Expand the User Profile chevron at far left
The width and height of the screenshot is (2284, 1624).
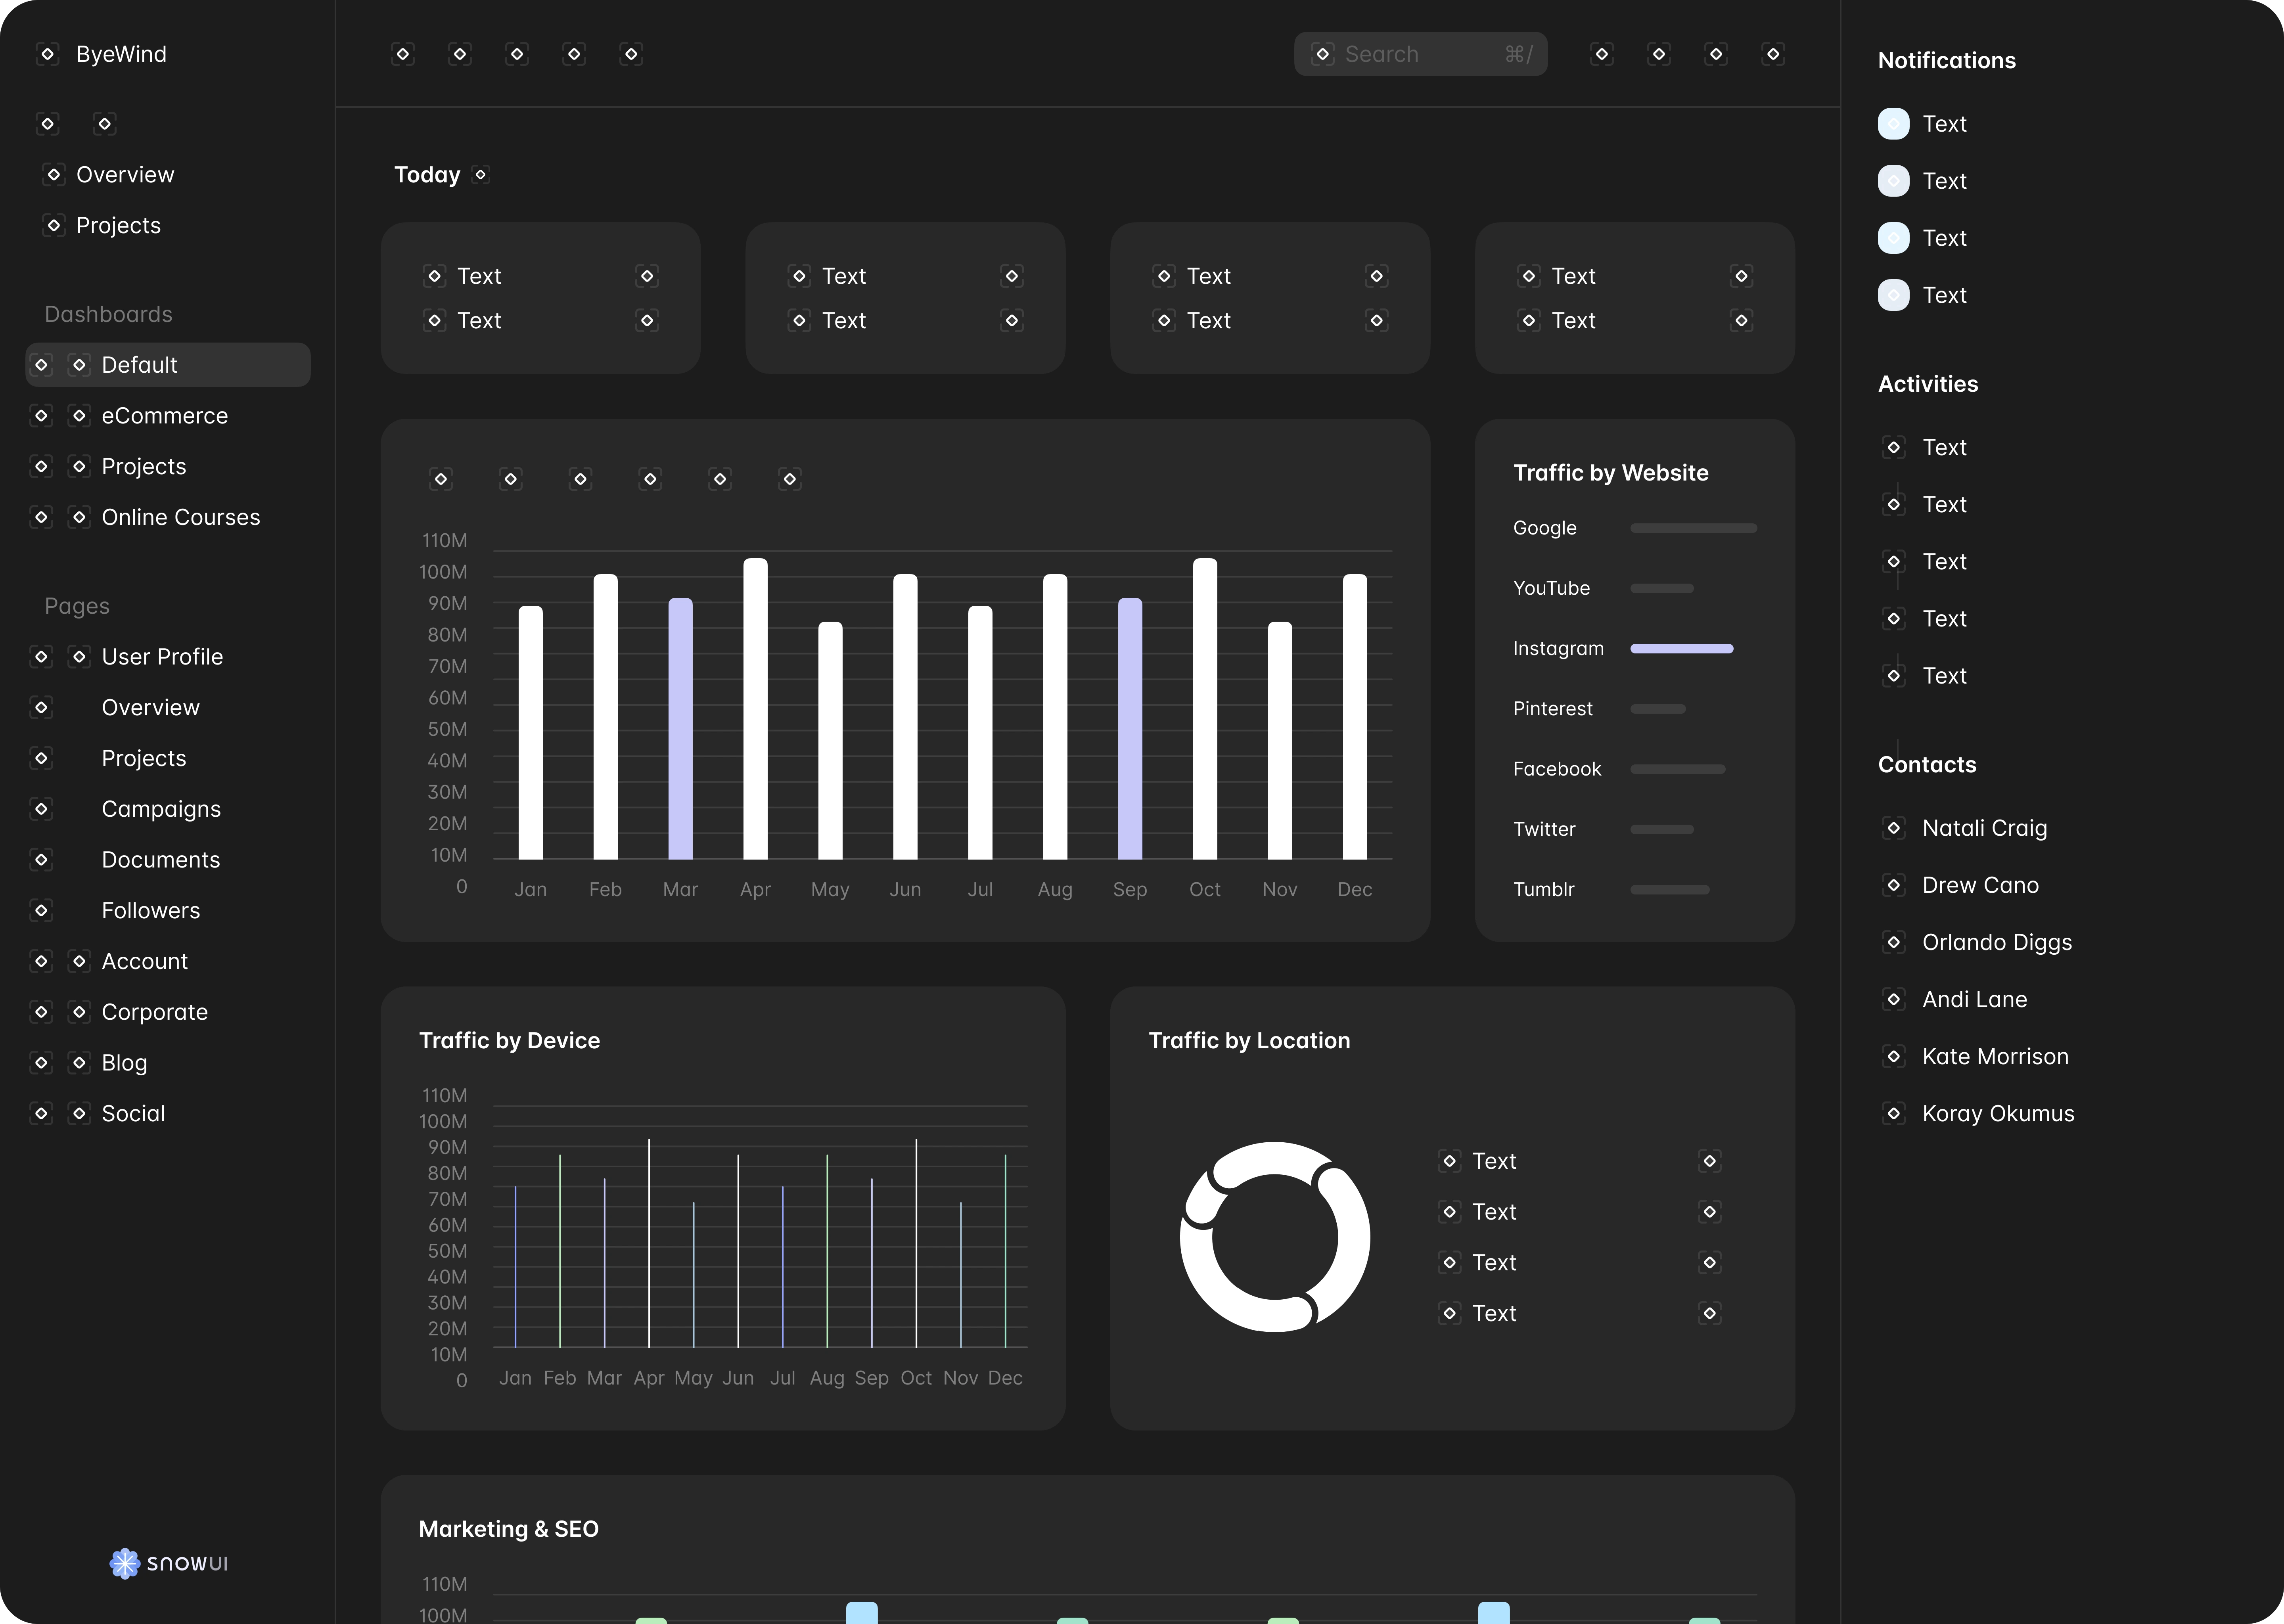click(x=41, y=657)
